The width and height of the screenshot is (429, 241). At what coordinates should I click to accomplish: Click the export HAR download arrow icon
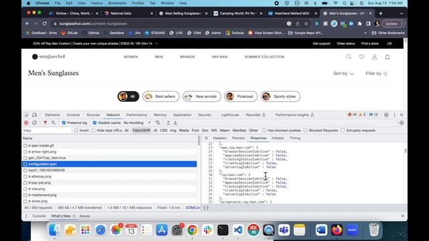click(x=176, y=123)
